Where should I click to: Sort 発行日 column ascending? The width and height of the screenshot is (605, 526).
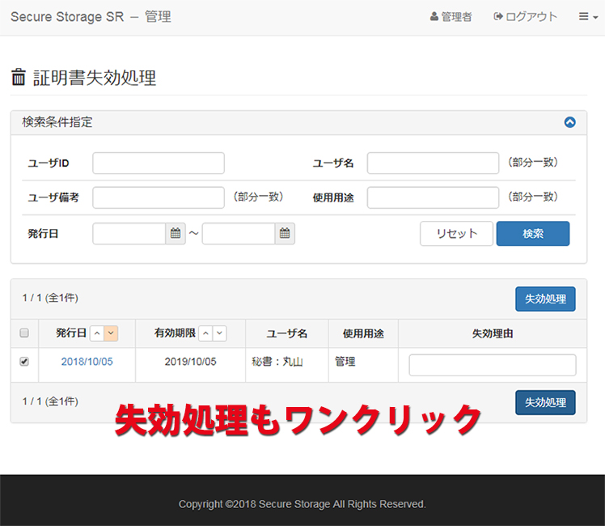[x=96, y=333]
